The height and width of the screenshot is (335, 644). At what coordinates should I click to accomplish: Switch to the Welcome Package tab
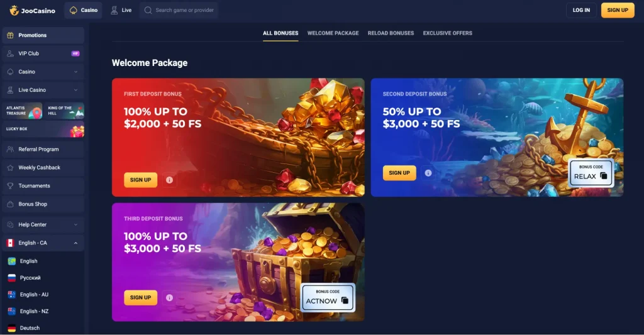[333, 33]
